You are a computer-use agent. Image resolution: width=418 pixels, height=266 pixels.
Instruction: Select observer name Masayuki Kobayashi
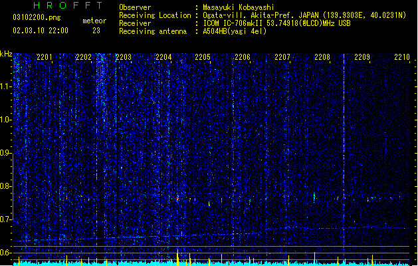coord(239,7)
